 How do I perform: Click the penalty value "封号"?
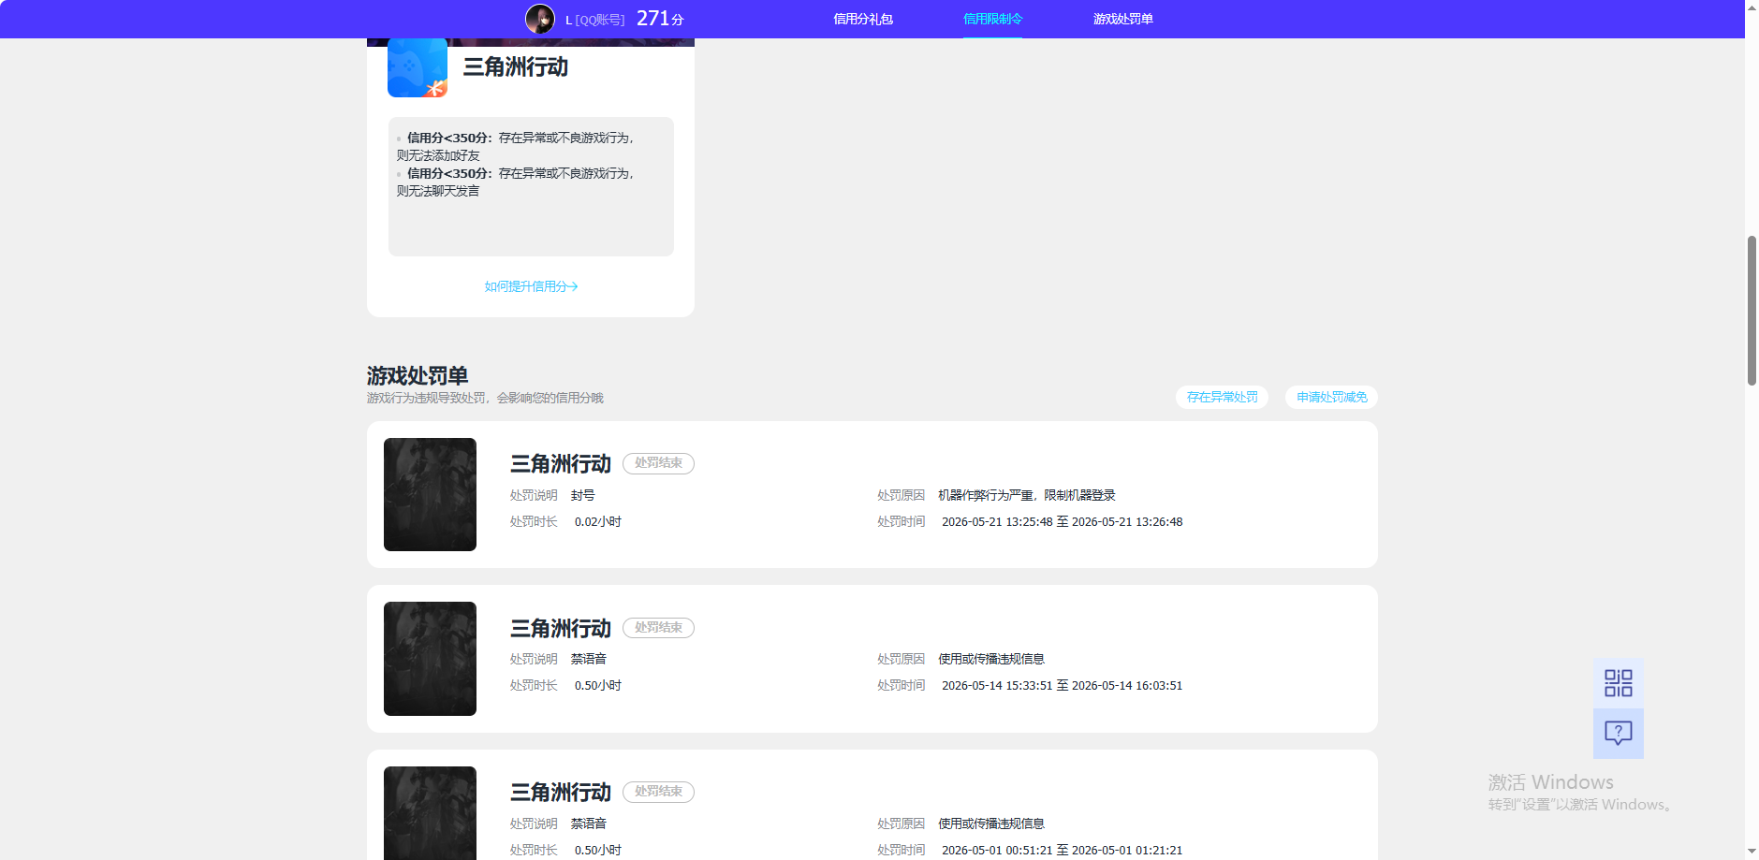coord(583,495)
